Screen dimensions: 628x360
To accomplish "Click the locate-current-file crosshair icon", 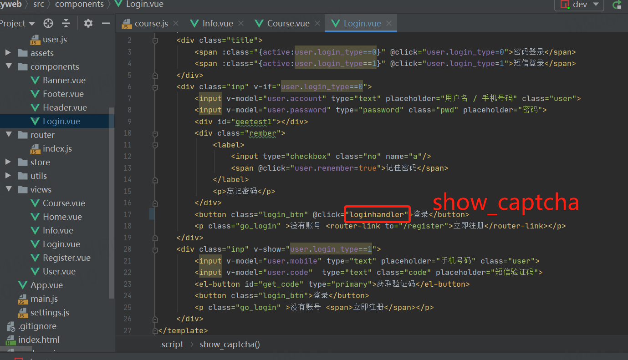I will click(x=48, y=23).
